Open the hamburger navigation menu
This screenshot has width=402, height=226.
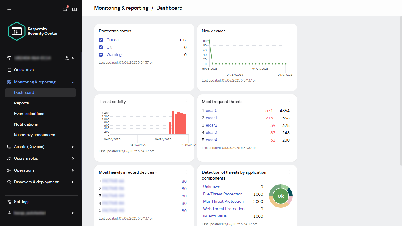[9, 9]
